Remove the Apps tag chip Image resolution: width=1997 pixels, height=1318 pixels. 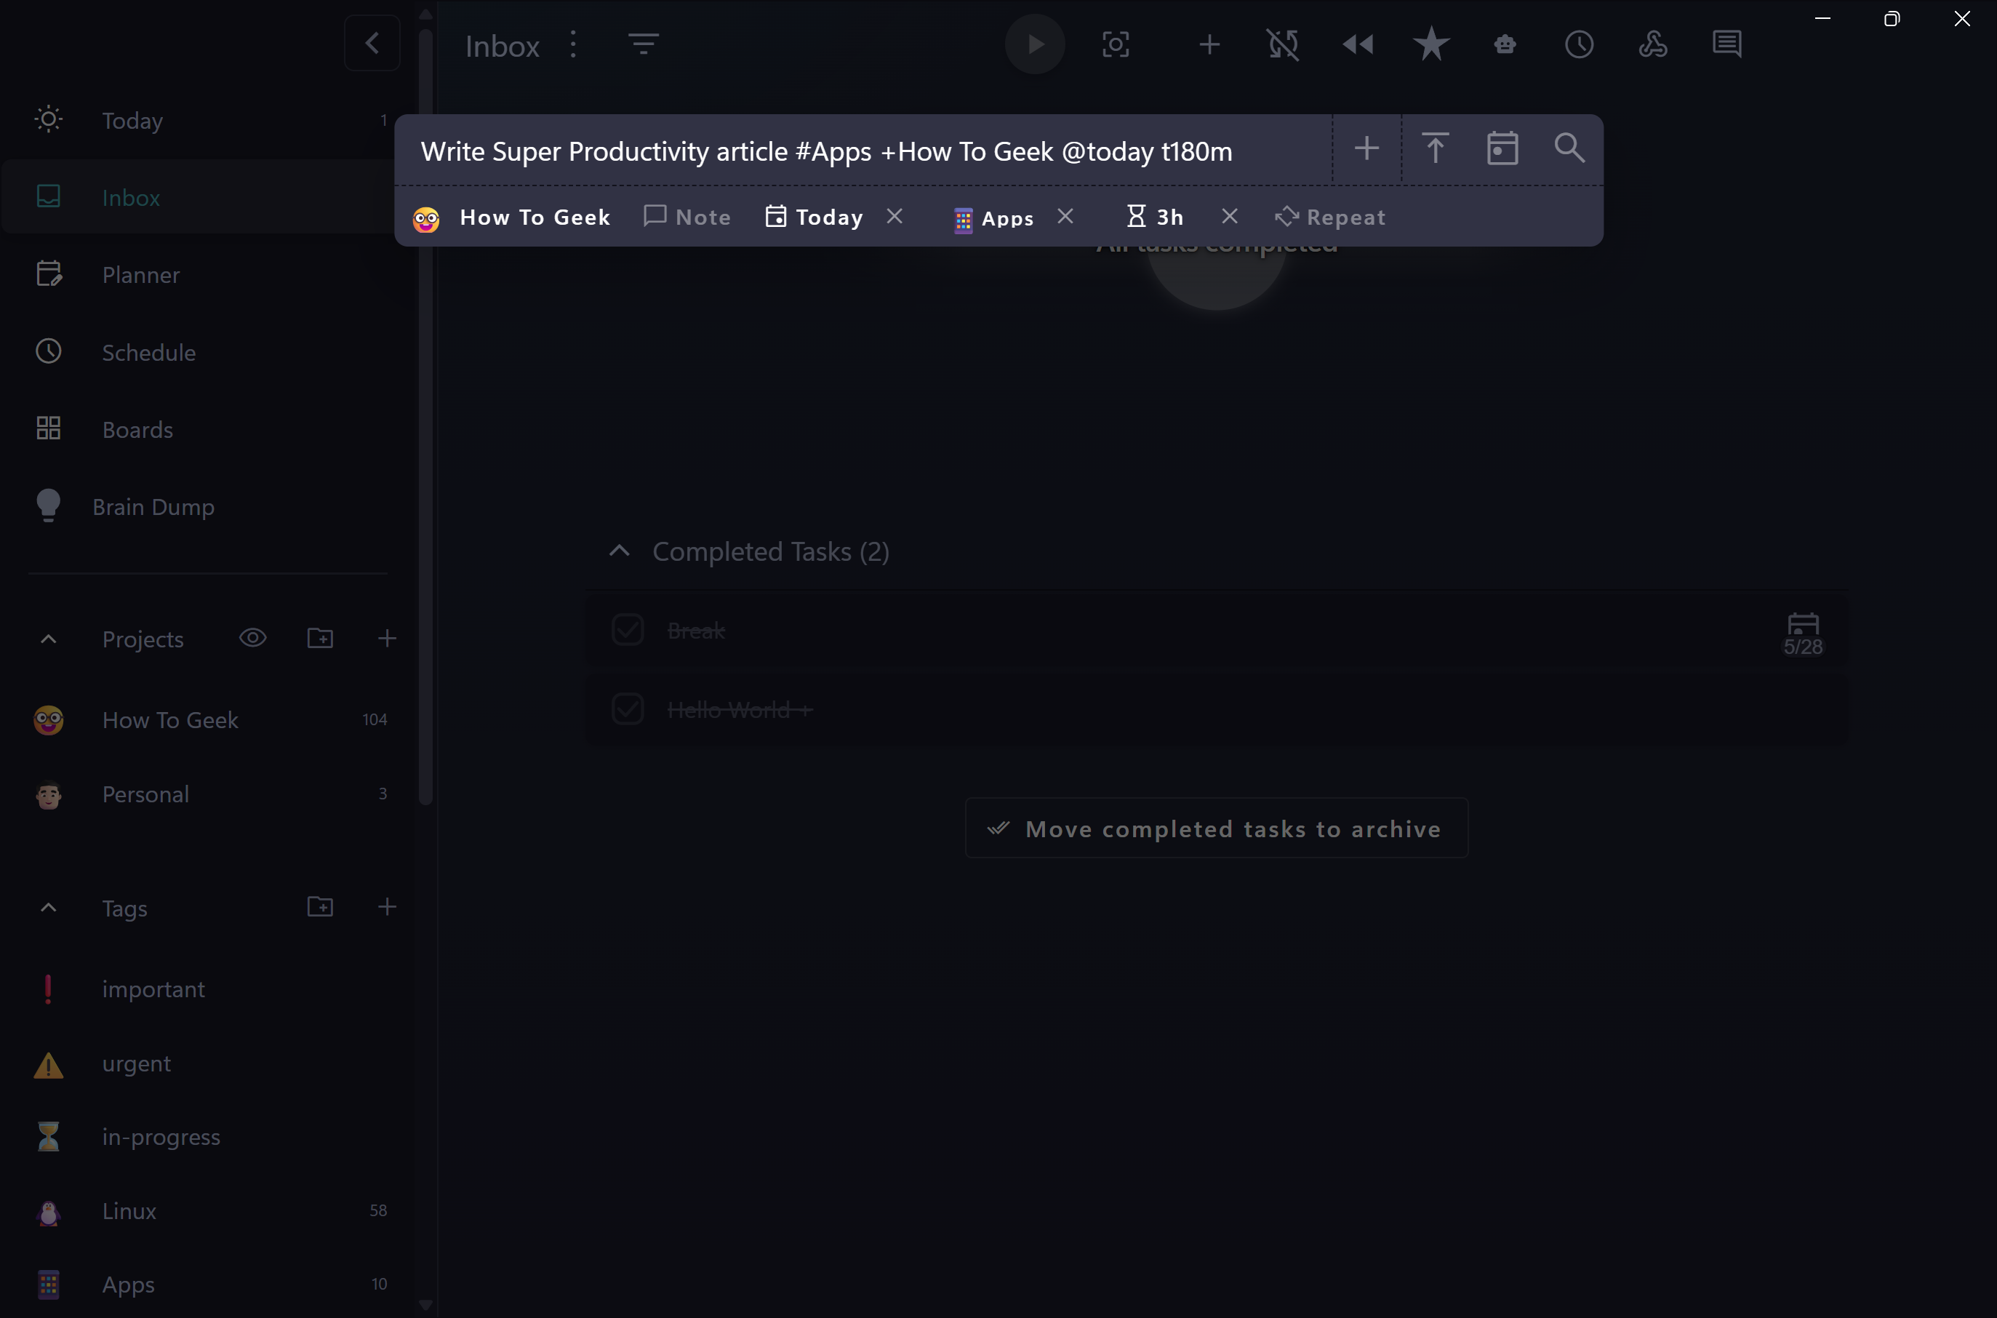(1065, 217)
